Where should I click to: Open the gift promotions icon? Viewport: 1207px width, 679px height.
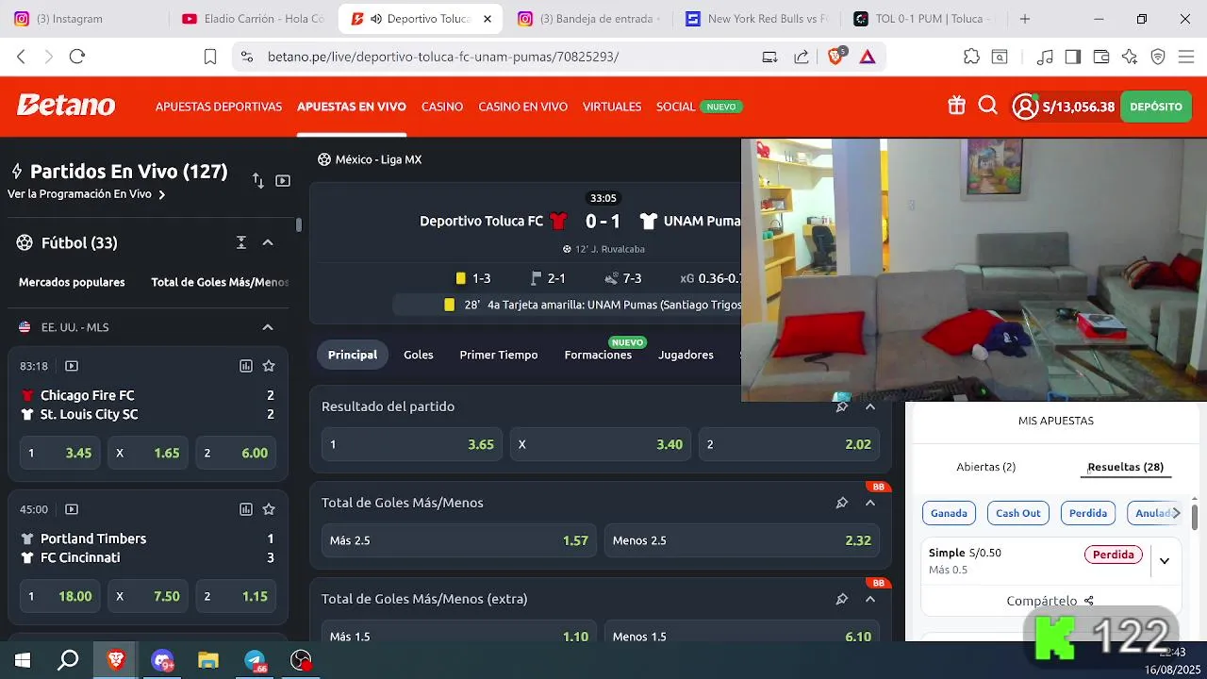click(x=956, y=106)
